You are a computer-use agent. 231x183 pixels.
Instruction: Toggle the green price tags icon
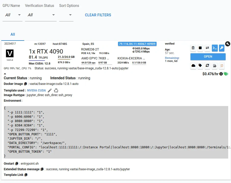(226, 74)
